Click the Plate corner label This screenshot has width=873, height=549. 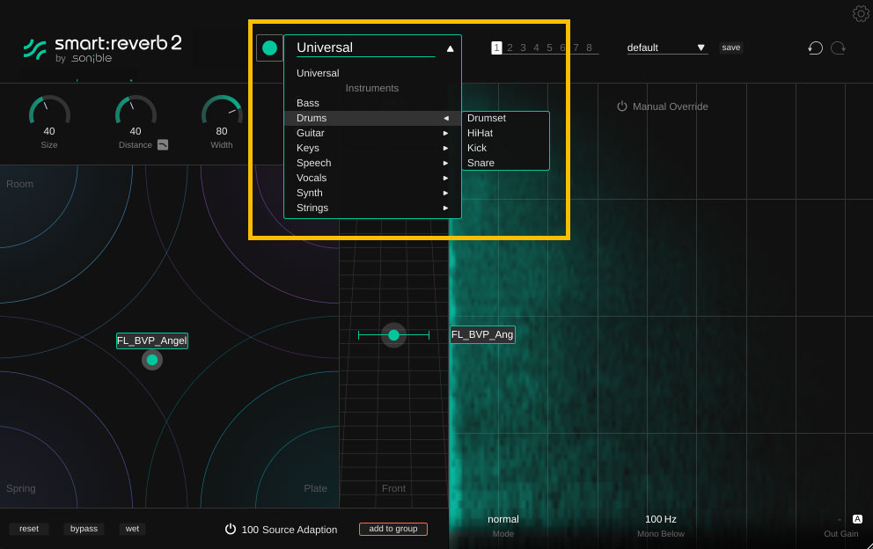(315, 488)
